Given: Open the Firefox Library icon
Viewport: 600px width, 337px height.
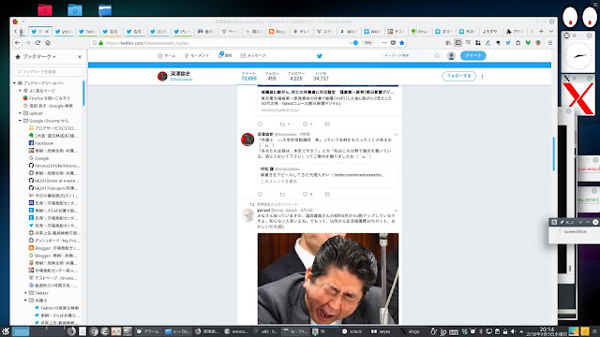Looking at the screenshot, I should pyautogui.click(x=448, y=43).
